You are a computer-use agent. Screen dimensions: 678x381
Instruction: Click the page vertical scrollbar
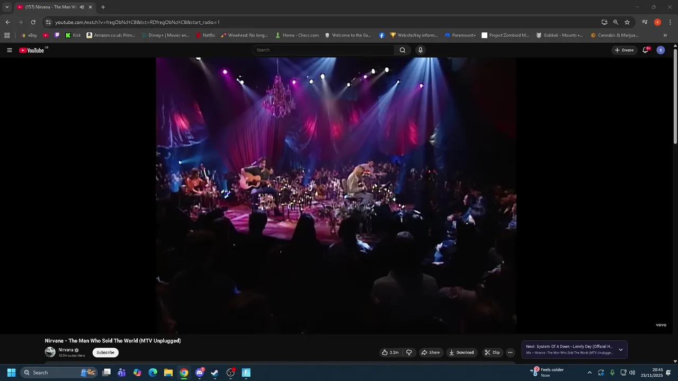click(675, 95)
